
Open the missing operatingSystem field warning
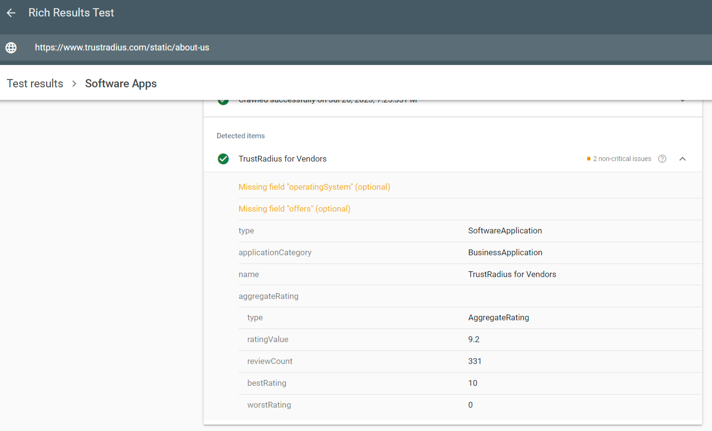[x=314, y=187]
